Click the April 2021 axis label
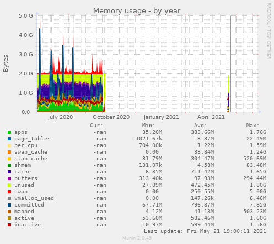Image resolution: width=274 pixels, height=244 pixels. click(211, 117)
